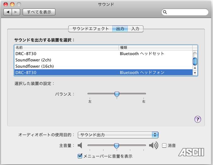Click the magnifying glass search icon
213x165 pixels.
[x=165, y=12]
